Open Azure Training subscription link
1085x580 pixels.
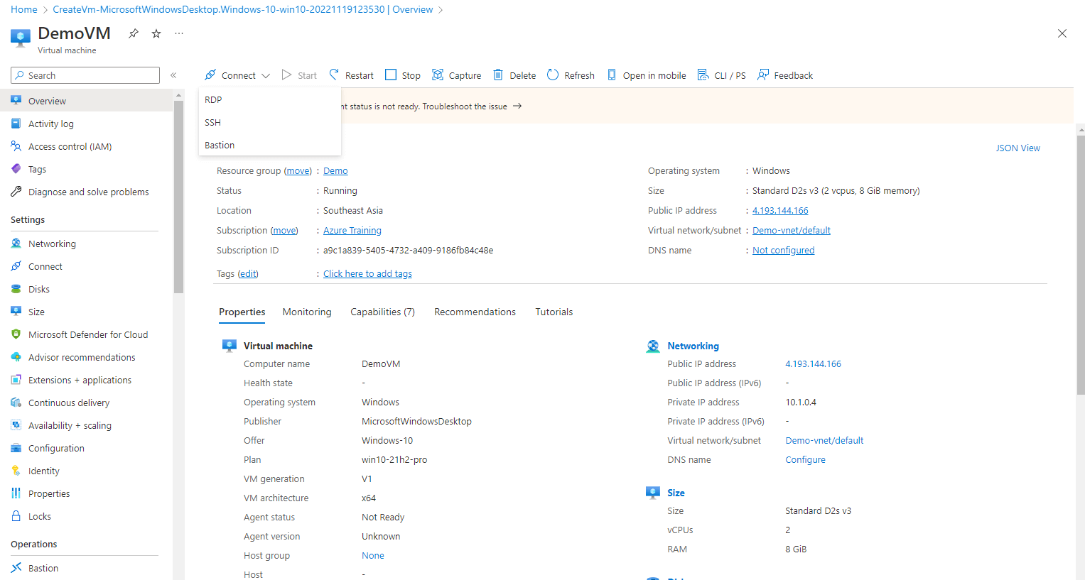[352, 231]
